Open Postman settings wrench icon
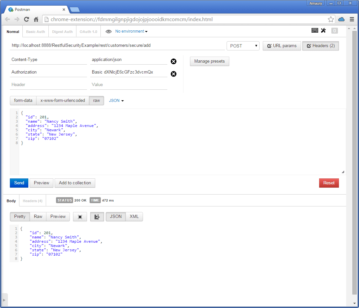 click(323, 30)
